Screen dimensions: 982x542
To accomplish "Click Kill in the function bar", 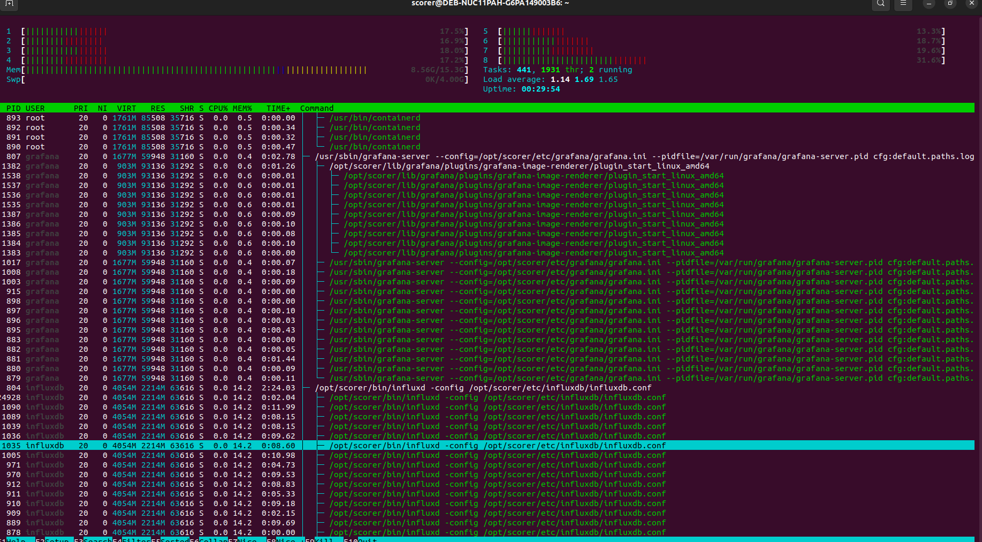I will pos(324,540).
